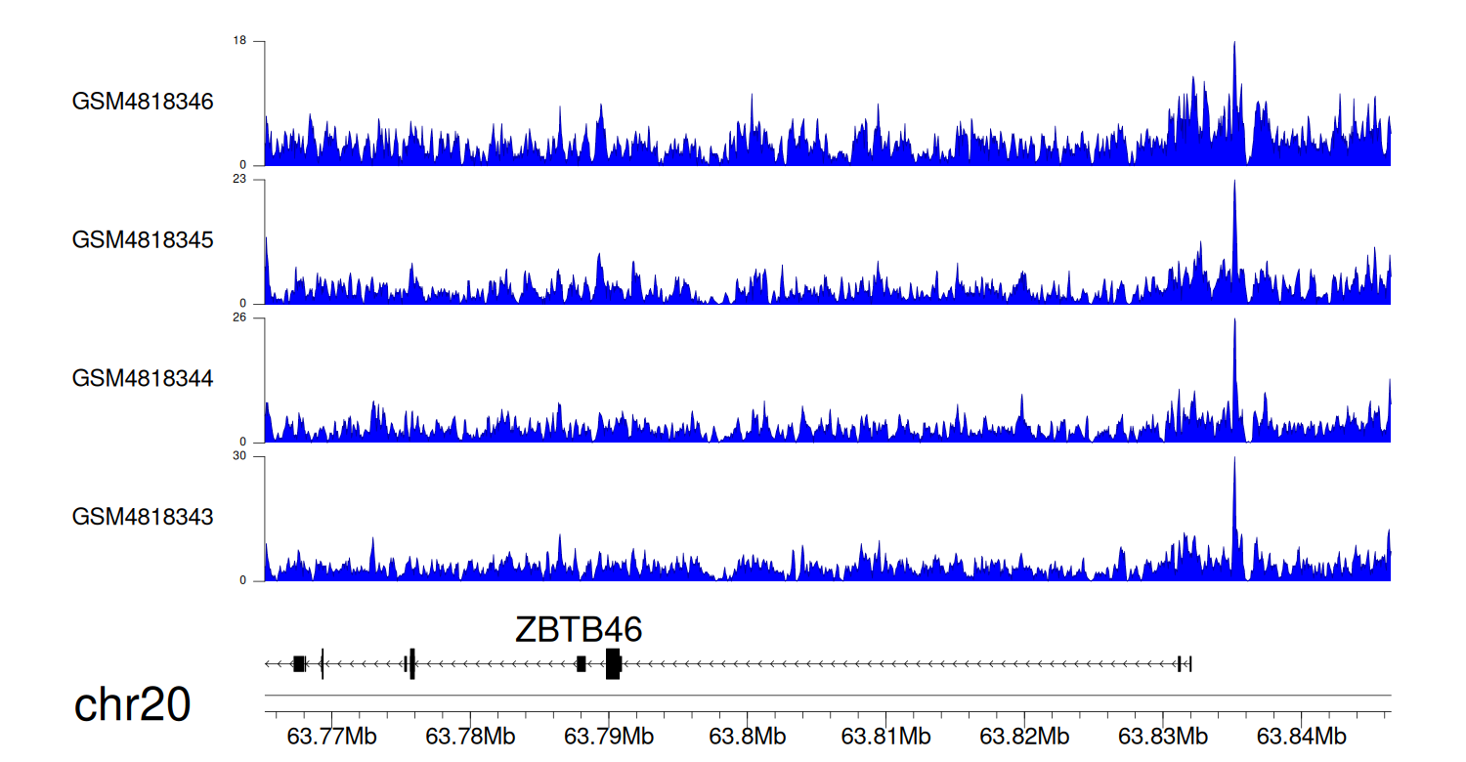Click the chr20 chromosome label
Viewport: 1466px width, 762px height.
[132, 705]
